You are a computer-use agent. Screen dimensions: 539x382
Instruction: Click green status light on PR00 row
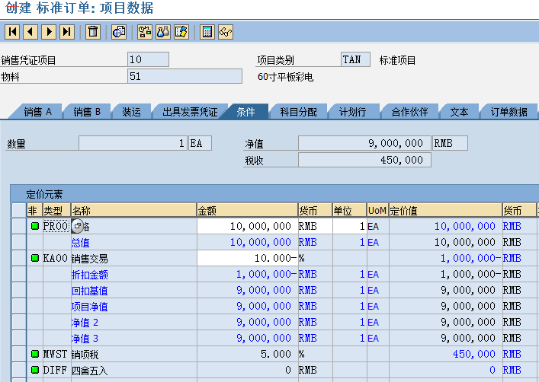pos(35,226)
